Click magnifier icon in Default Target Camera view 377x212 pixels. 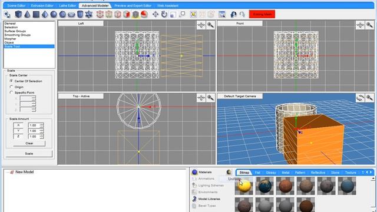tap(369, 98)
